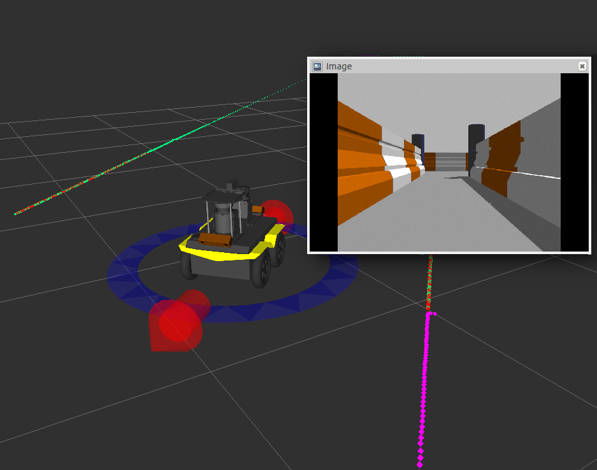
Task: Click the corridor floor in camera image
Action: coord(446,217)
